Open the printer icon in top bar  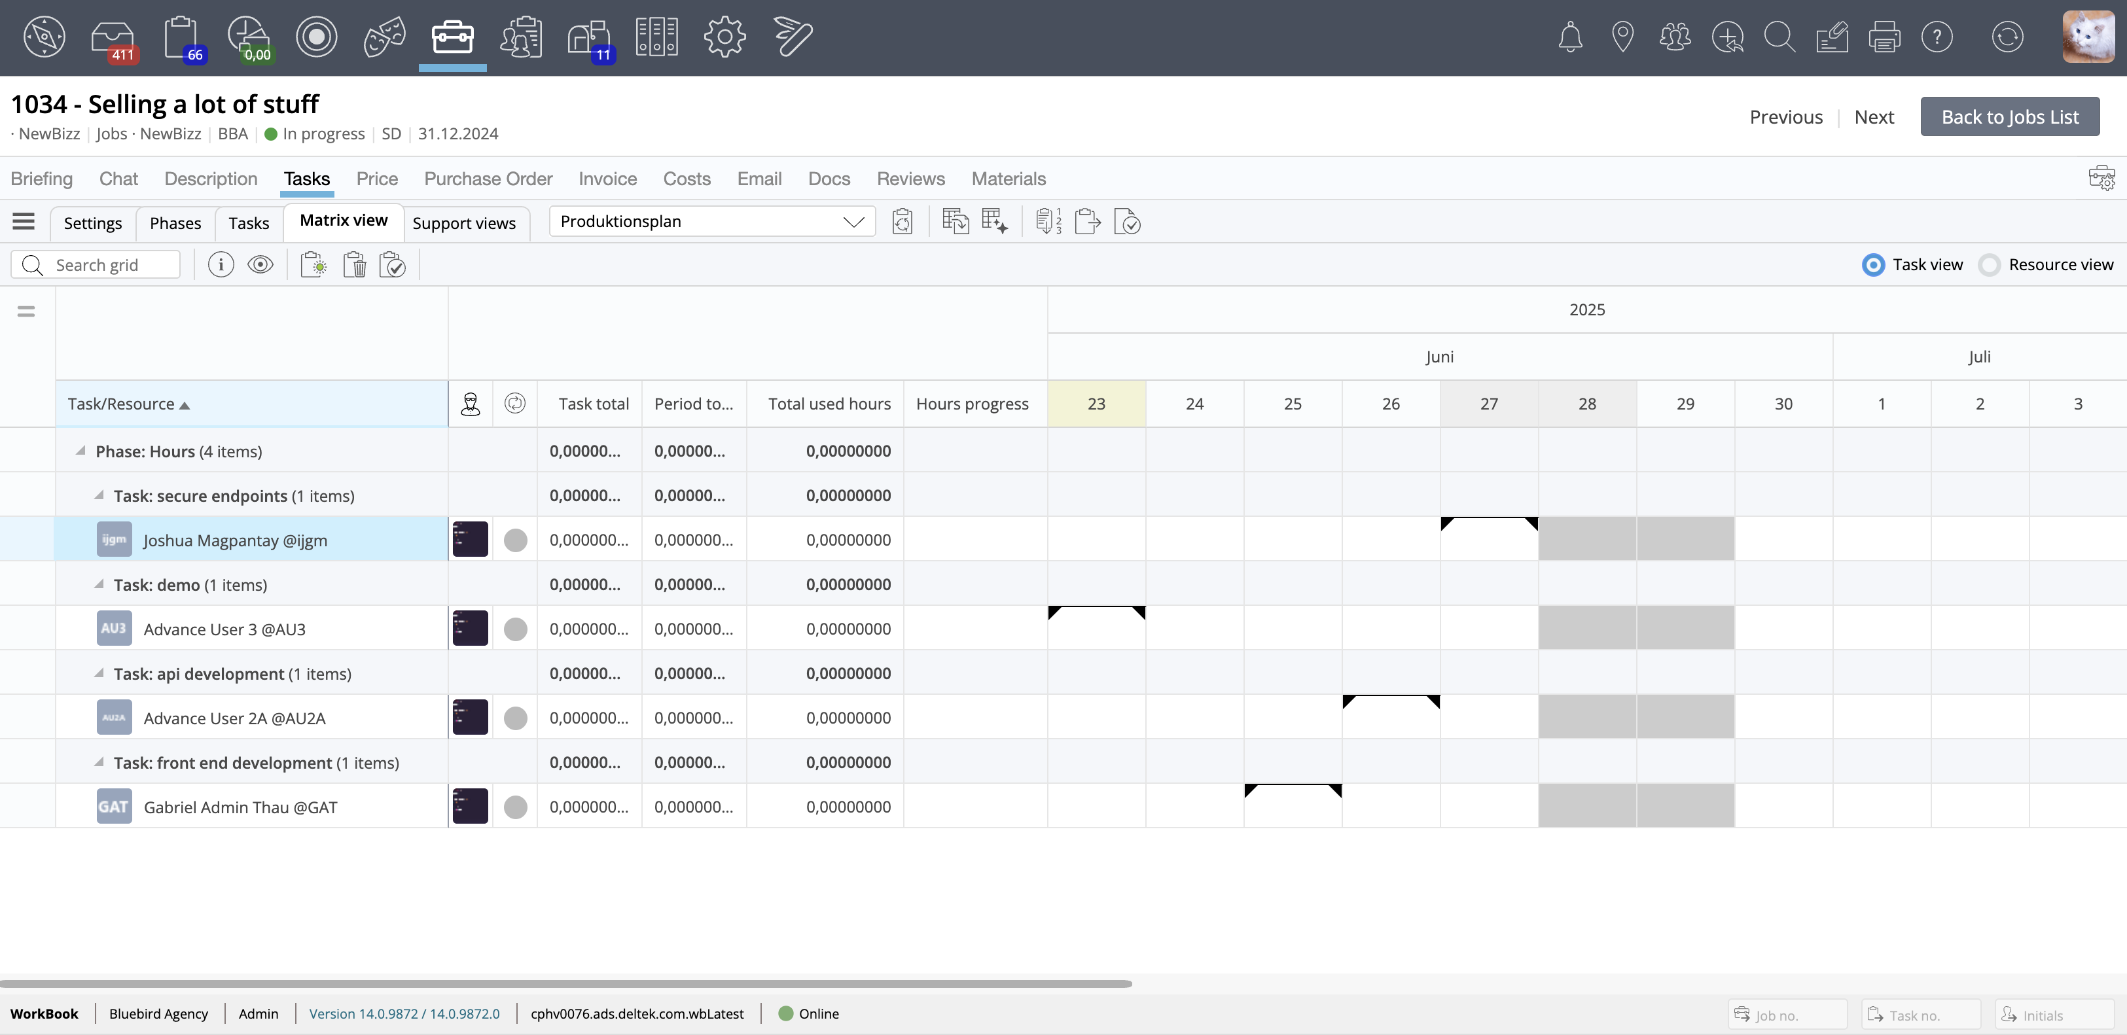[x=1884, y=37]
